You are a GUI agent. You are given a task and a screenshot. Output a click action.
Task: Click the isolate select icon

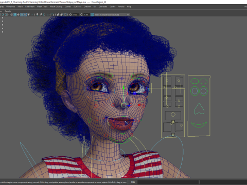(x=52, y=14)
